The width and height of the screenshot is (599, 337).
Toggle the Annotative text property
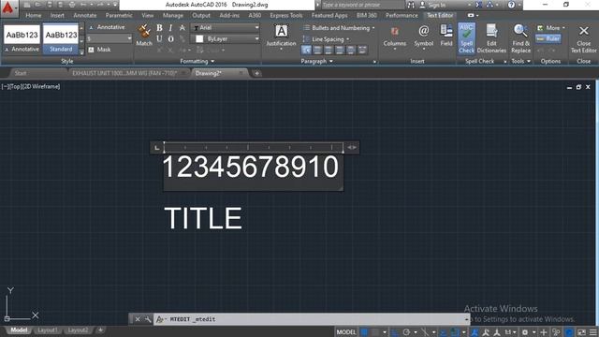[x=107, y=27]
